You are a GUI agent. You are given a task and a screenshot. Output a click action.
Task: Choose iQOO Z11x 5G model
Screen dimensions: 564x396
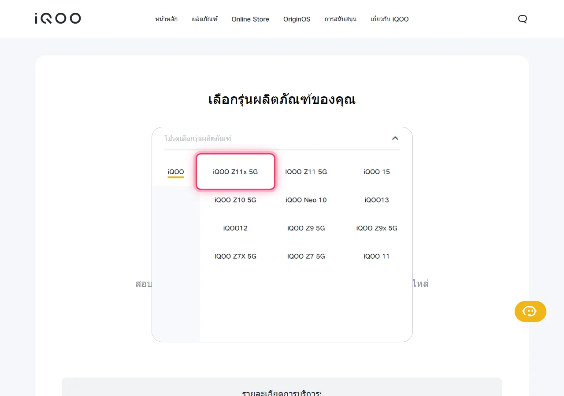pyautogui.click(x=235, y=172)
